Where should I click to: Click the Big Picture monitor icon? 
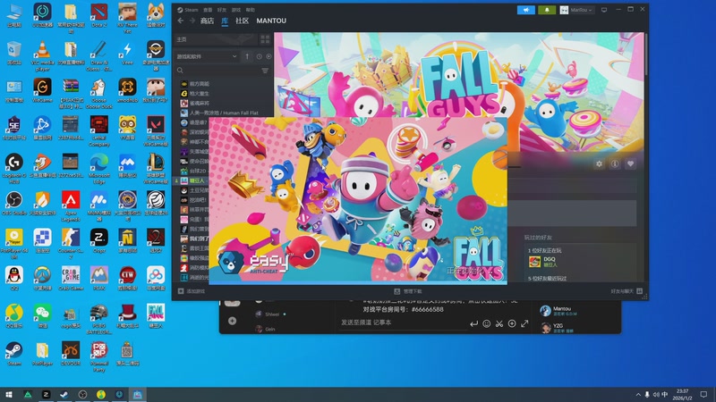coord(604,10)
